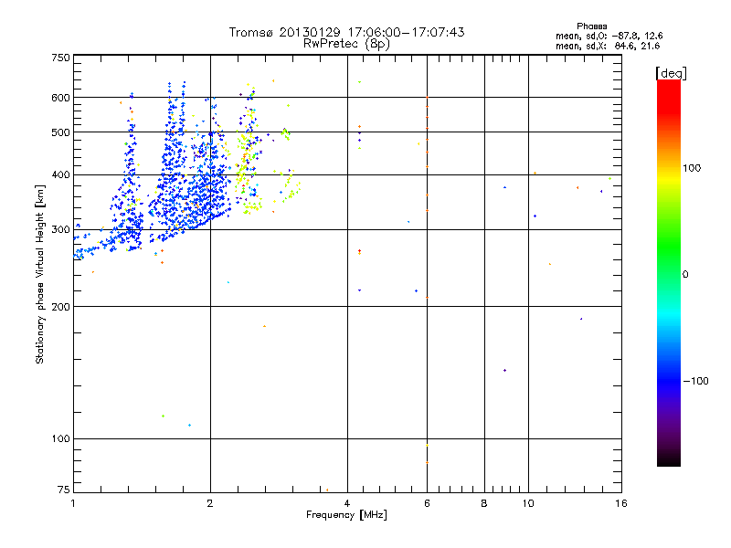Click the 'Stationary phase Virtual Height [km]' axis title
Image resolution: width=731 pixels, height=548 pixels.
click(40, 275)
